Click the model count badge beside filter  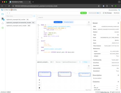click(x=34, y=16)
